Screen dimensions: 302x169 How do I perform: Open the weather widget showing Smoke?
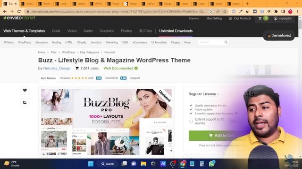pyautogui.click(x=11, y=164)
